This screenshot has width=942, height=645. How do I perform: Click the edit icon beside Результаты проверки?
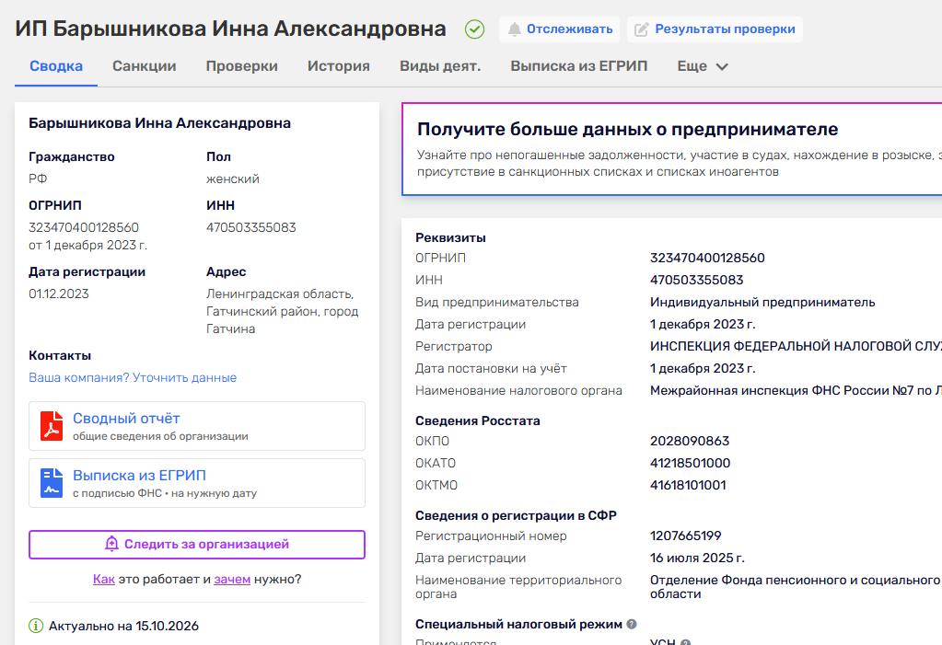point(642,29)
